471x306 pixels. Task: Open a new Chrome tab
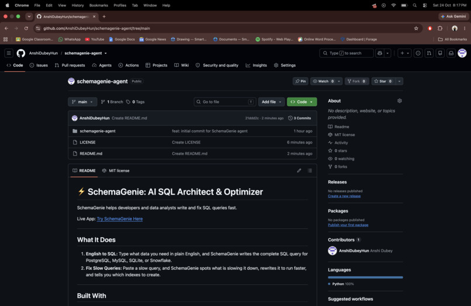(x=104, y=16)
